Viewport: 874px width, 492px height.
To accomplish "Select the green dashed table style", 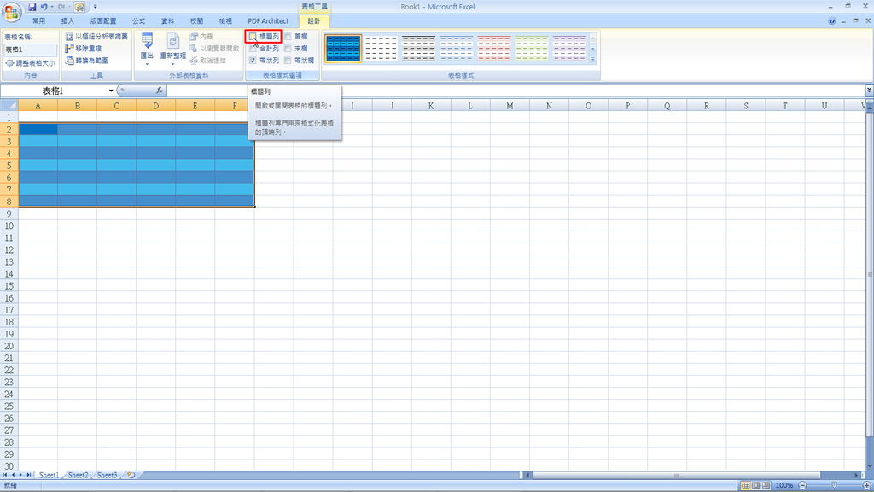I will (x=531, y=49).
